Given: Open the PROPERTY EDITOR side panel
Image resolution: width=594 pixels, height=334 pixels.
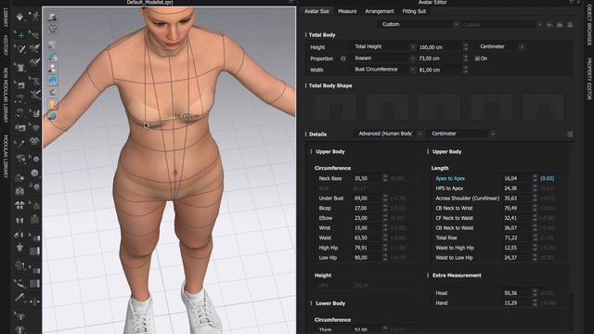Looking at the screenshot, I should click(x=589, y=79).
